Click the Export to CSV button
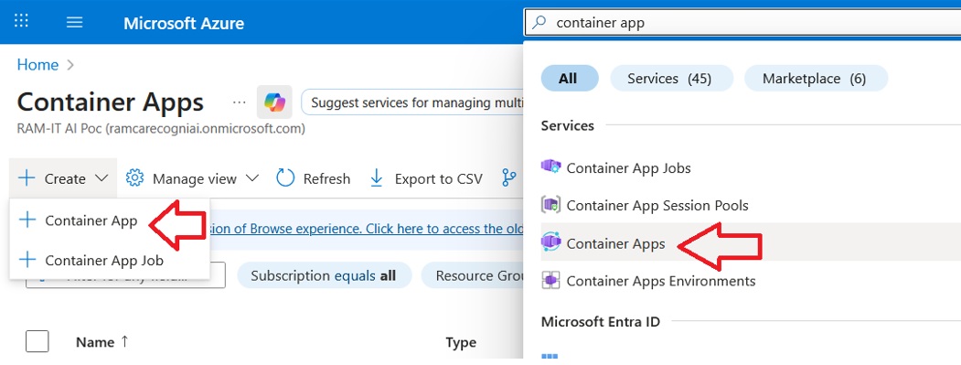Viewport: 961px width, 365px height. (426, 178)
